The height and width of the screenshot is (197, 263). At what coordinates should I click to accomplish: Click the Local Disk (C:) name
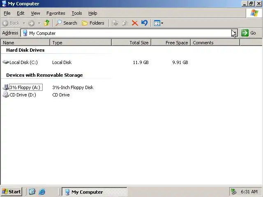(x=23, y=62)
